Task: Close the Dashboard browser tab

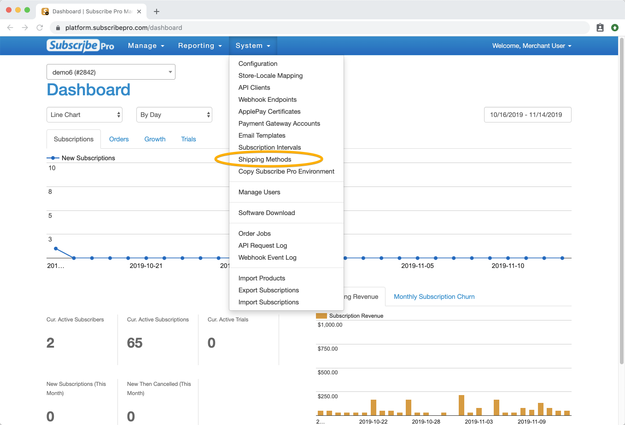Action: tap(139, 12)
